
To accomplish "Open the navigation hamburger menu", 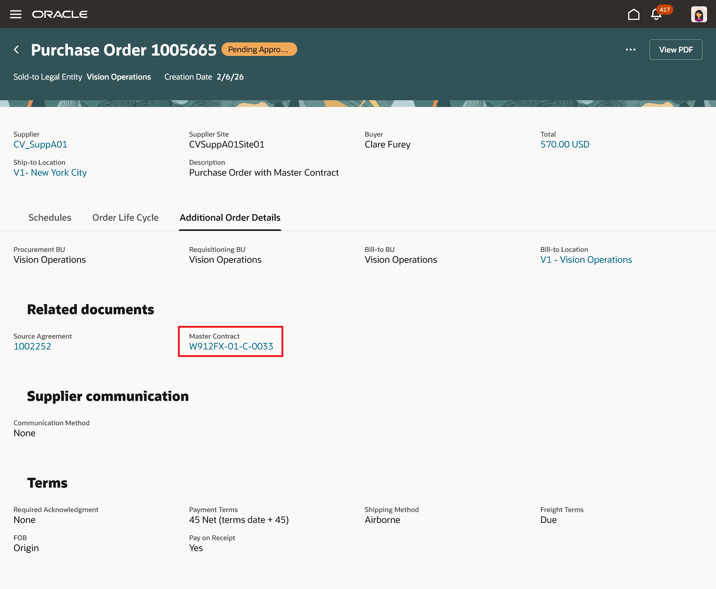I will coord(16,14).
